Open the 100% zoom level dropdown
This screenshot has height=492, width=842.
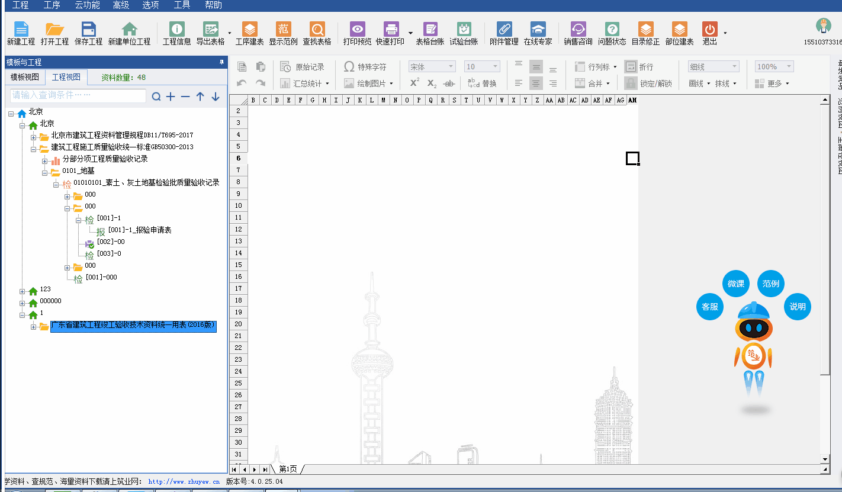point(774,67)
